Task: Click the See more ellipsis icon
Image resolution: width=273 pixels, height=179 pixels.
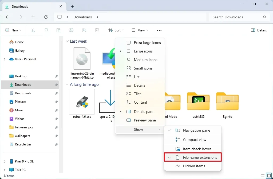Action: click(x=159, y=30)
